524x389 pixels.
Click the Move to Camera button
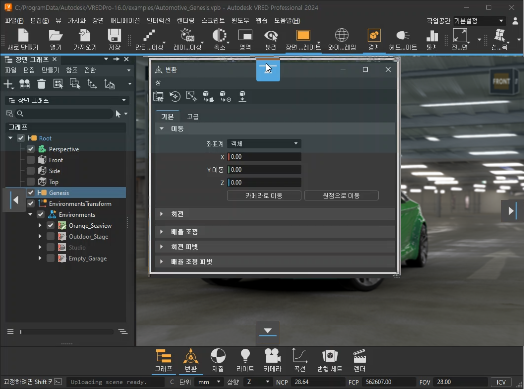click(x=264, y=195)
